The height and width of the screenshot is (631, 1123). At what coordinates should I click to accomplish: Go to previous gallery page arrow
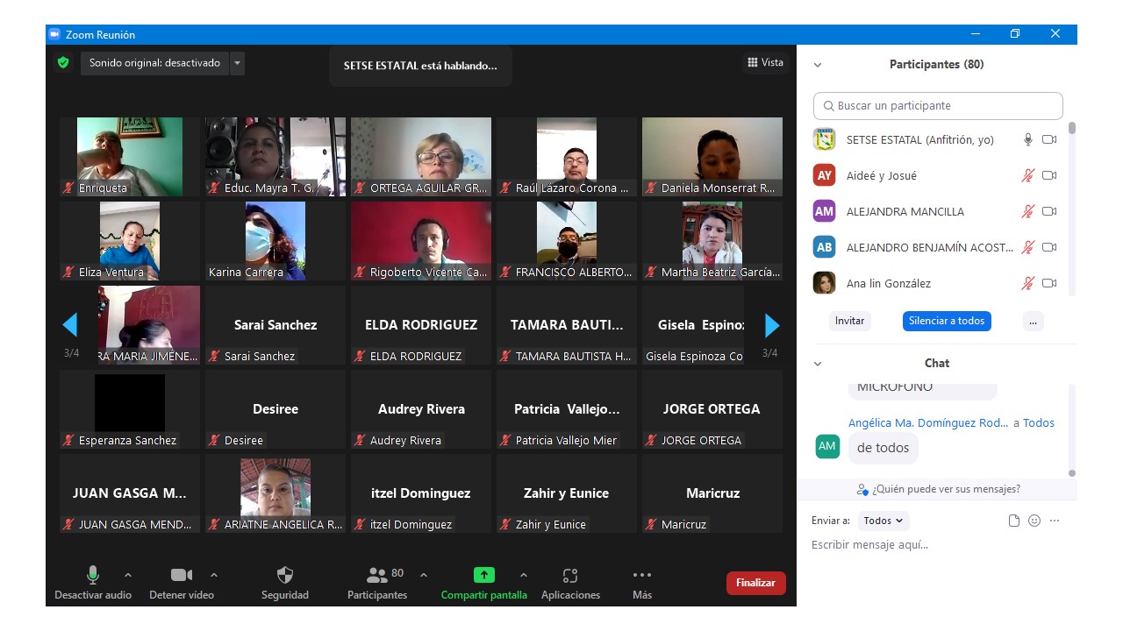coord(70,325)
